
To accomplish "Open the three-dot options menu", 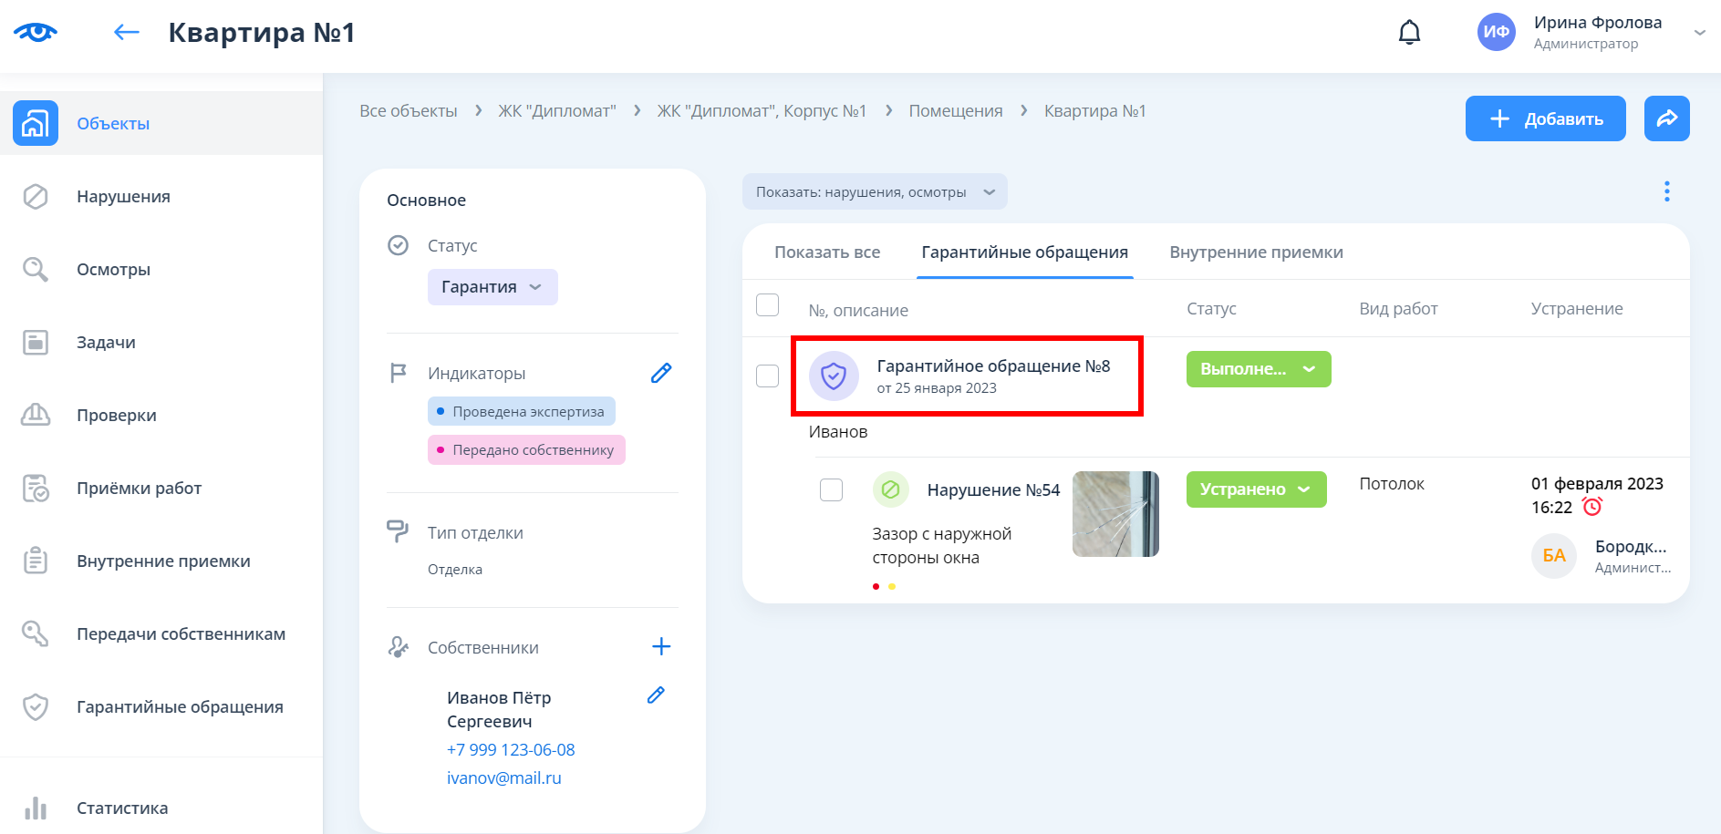I will click(1666, 191).
